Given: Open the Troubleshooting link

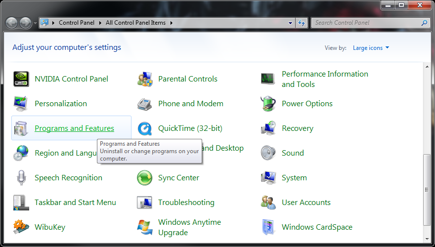Looking at the screenshot, I should point(186,203).
